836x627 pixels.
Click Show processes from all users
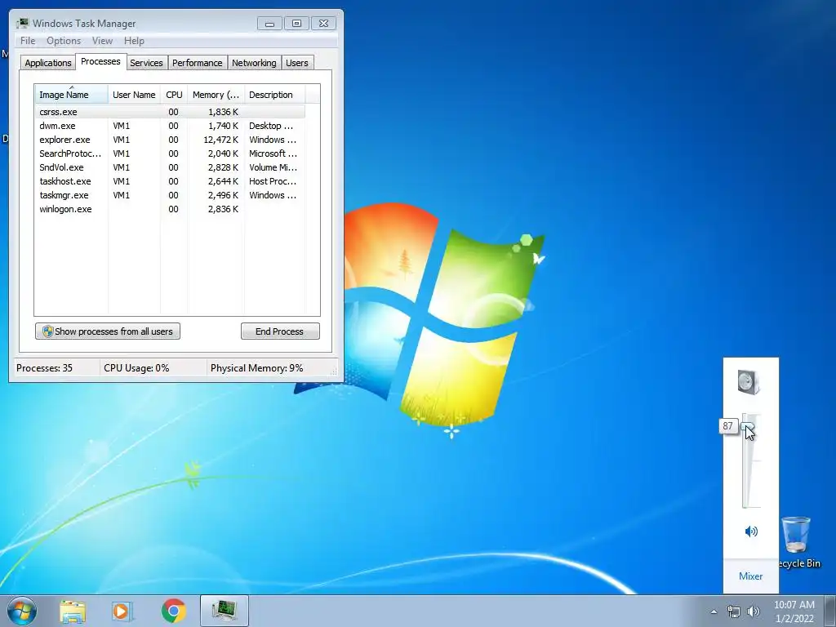pos(108,331)
